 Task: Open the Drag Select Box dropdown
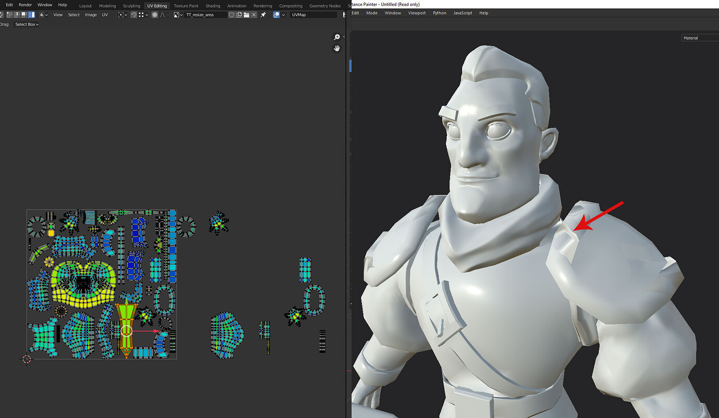point(27,24)
